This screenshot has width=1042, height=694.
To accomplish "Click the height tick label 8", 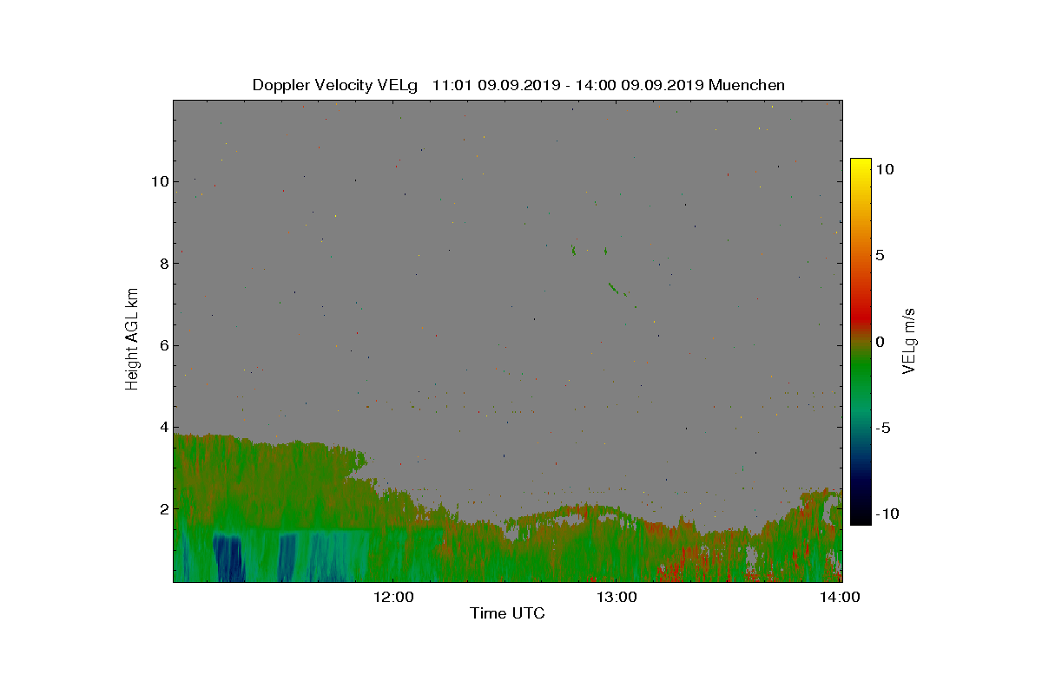I will (162, 263).
